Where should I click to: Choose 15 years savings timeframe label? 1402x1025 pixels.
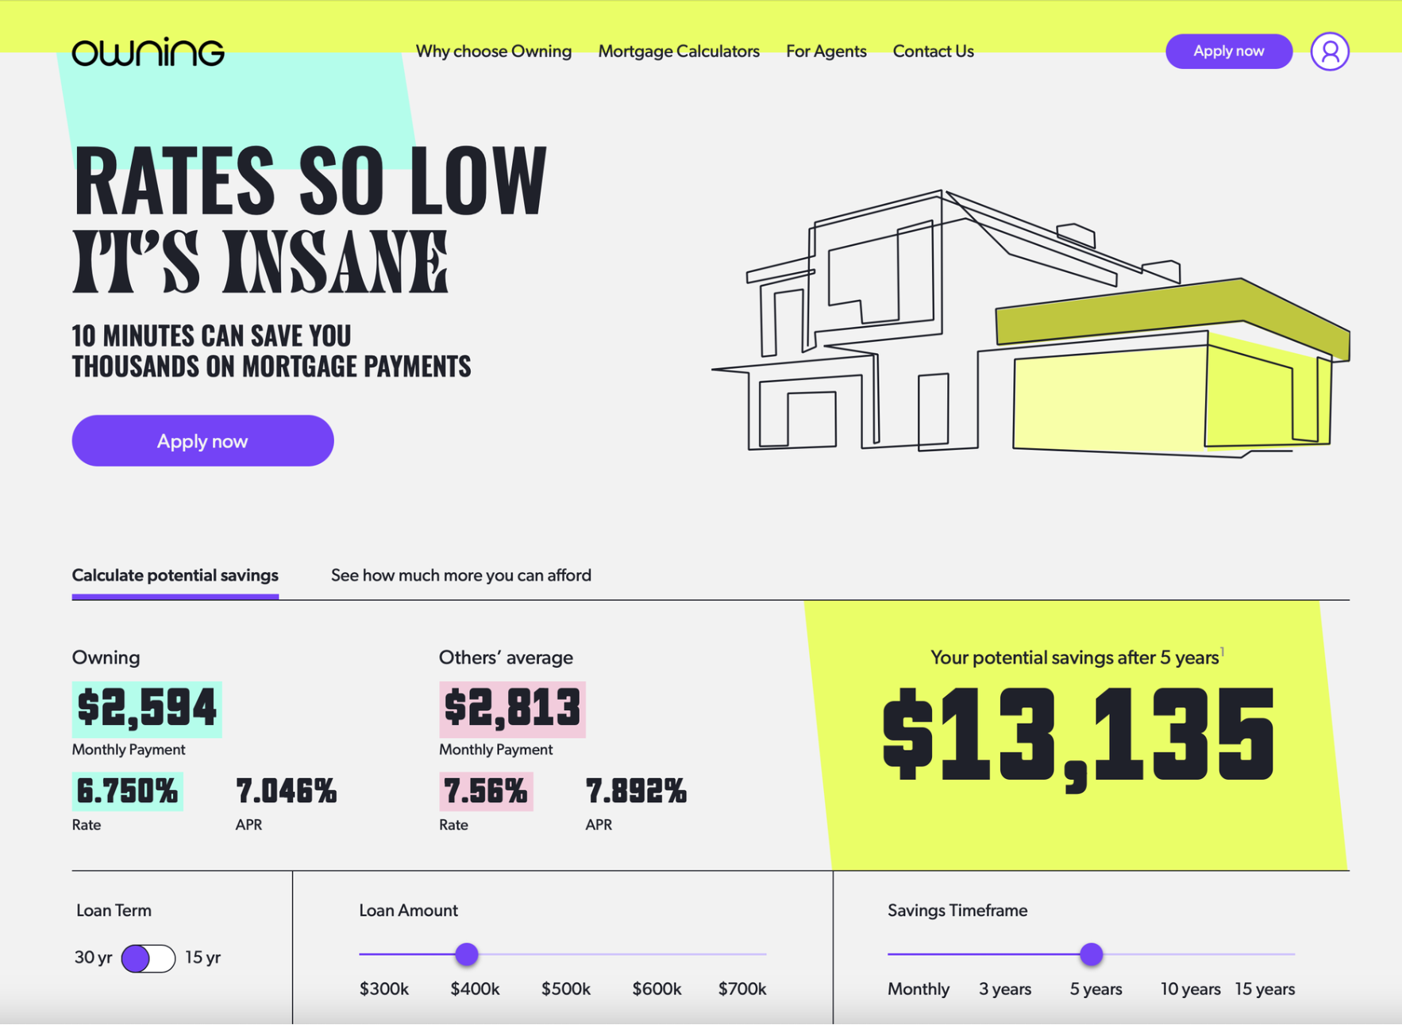pyautogui.click(x=1265, y=989)
